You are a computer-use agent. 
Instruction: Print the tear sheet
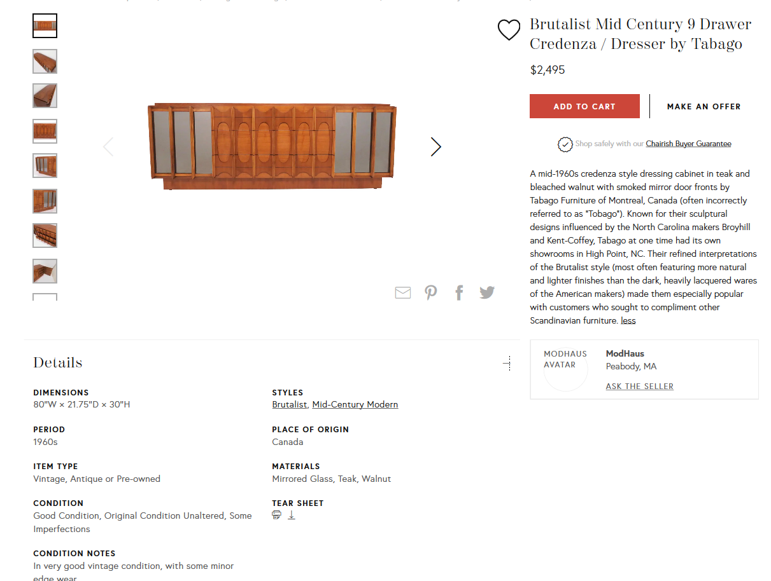click(276, 515)
